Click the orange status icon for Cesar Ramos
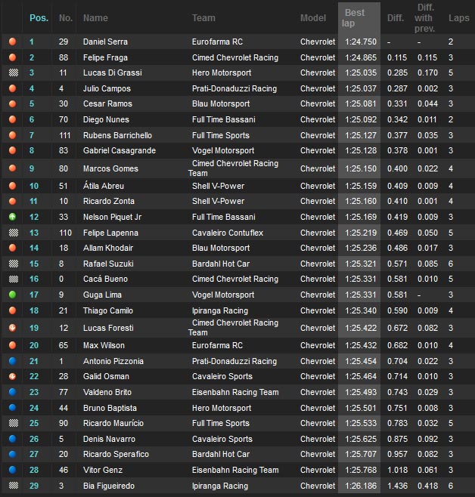The height and width of the screenshot is (497, 475). (x=12, y=103)
